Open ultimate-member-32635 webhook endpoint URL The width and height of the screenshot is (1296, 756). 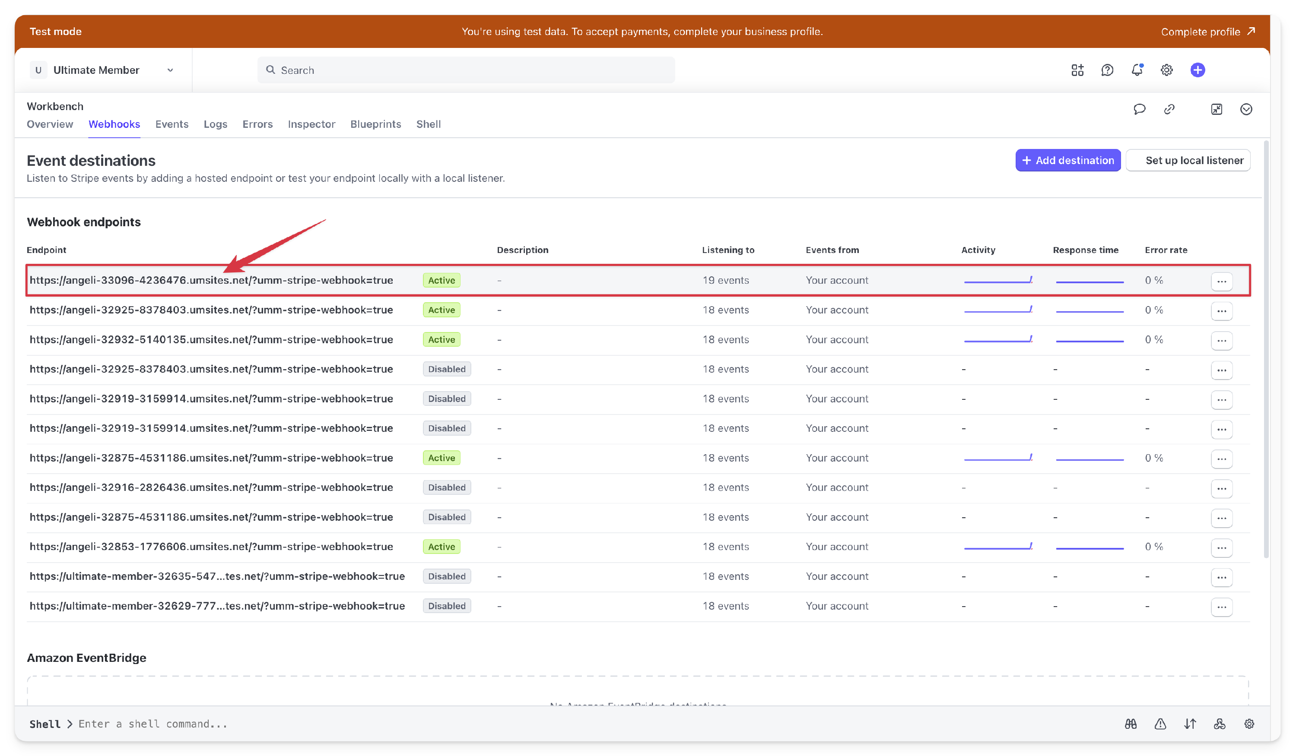[217, 576]
